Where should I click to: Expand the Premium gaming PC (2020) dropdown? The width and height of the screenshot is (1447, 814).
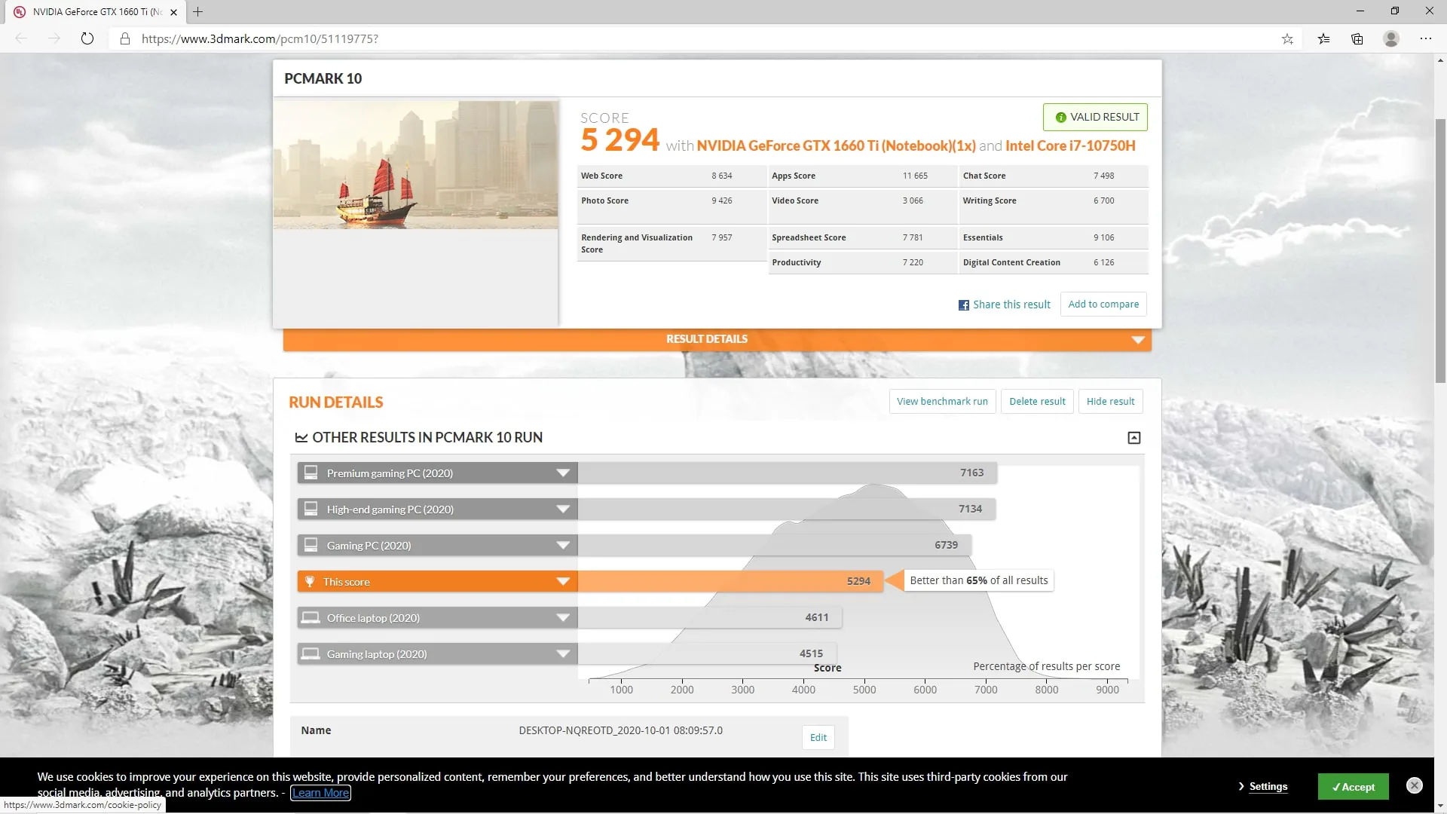coord(562,473)
